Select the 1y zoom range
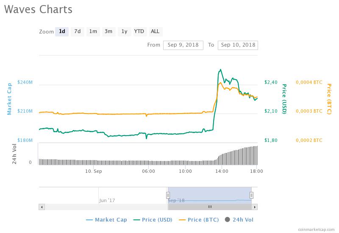Image resolution: width=339 pixels, height=233 pixels. pyautogui.click(x=124, y=31)
